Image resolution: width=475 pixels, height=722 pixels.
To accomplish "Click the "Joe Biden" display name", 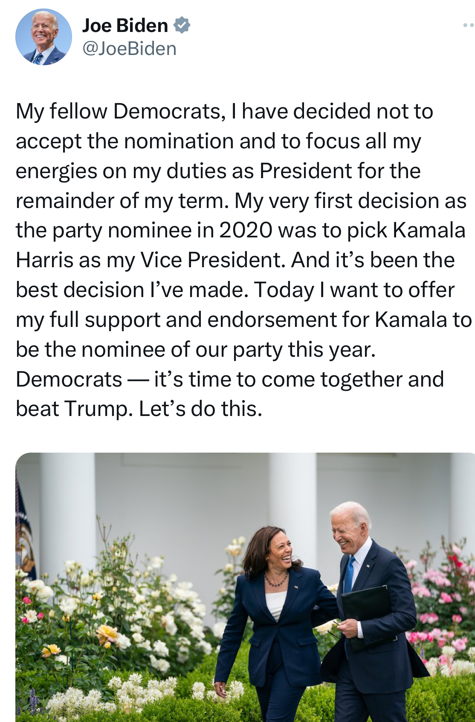I will pyautogui.click(x=125, y=26).
